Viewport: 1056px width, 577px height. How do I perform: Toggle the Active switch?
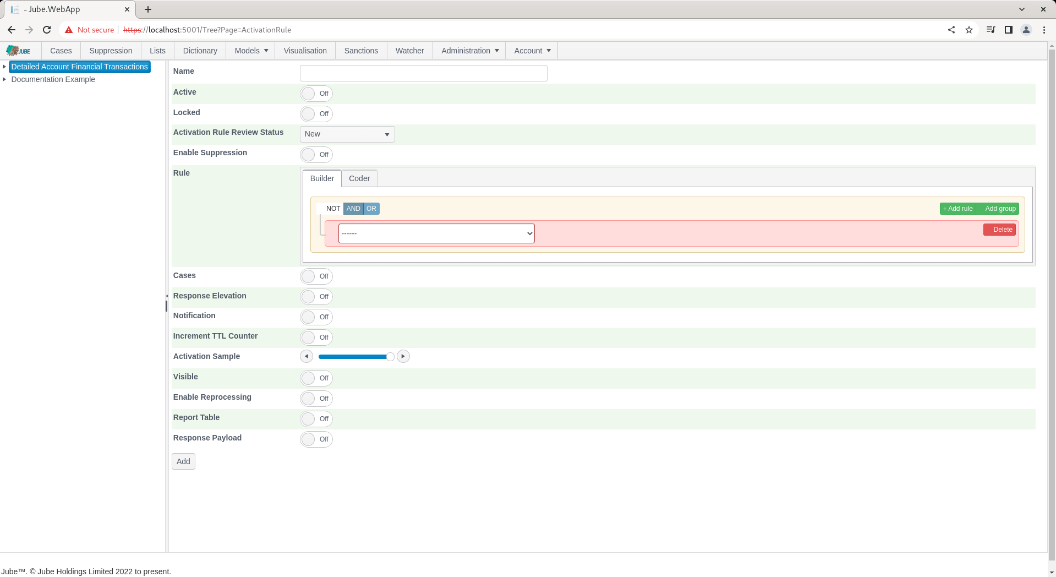[316, 94]
